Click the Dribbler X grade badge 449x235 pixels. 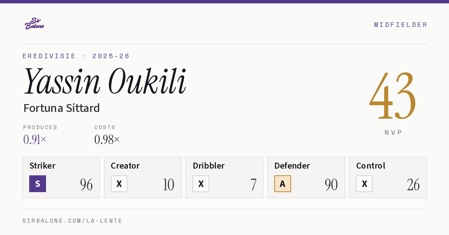201,184
